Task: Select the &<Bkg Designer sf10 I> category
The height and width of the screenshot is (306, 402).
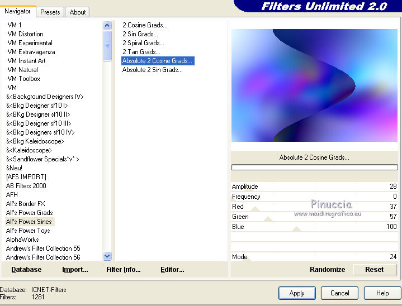Action: pyautogui.click(x=37, y=106)
